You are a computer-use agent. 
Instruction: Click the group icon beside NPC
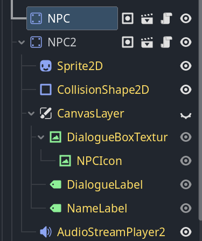pyautogui.click(x=128, y=18)
